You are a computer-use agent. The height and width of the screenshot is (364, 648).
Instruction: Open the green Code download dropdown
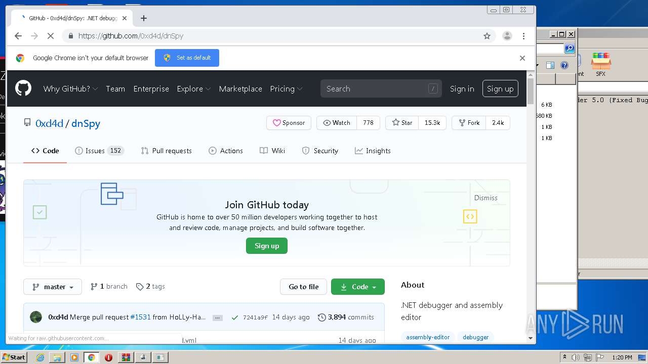click(x=358, y=287)
